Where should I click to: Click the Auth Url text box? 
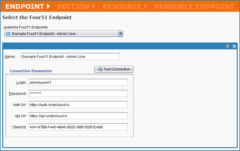point(78,105)
